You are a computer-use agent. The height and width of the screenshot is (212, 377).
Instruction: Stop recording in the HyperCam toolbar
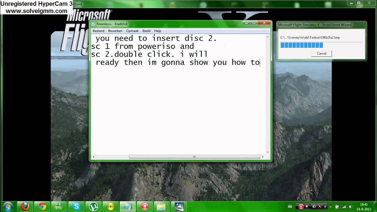point(307,206)
